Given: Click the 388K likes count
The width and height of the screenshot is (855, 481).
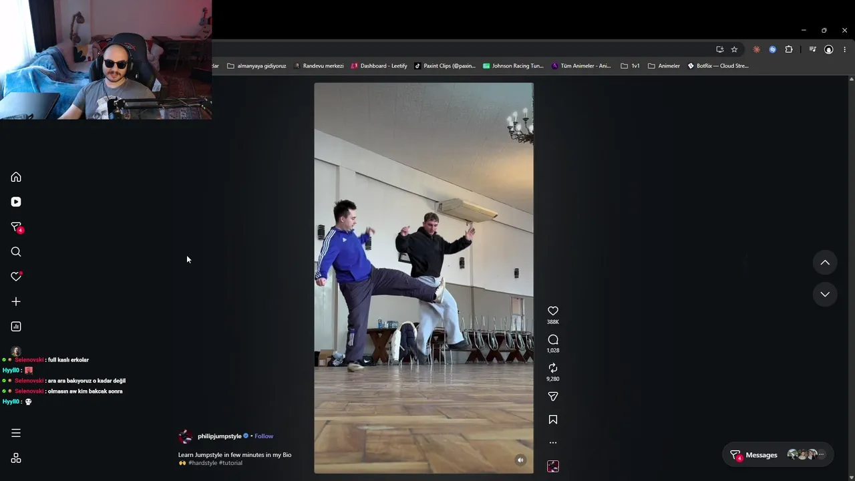Looking at the screenshot, I should [x=553, y=322].
